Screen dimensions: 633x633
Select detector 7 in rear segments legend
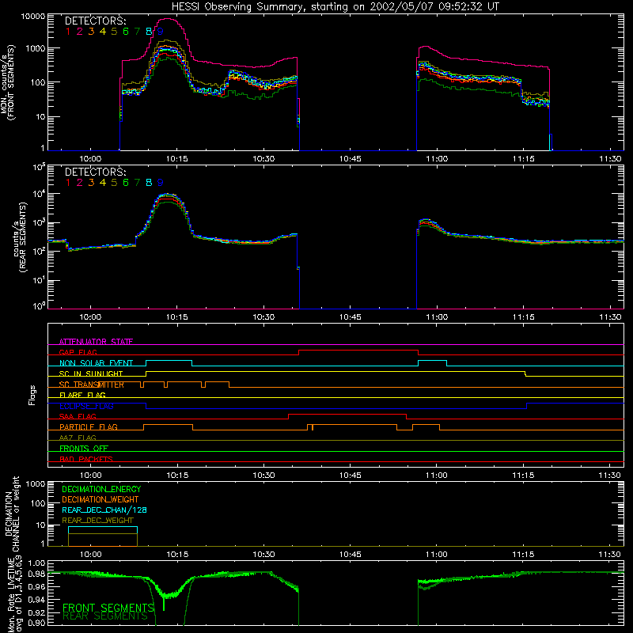tap(137, 183)
